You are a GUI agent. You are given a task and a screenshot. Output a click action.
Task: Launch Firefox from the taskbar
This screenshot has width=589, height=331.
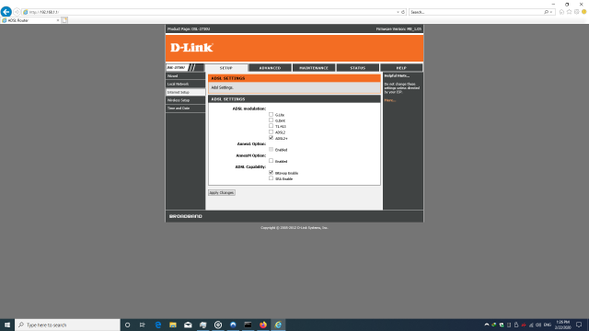pyautogui.click(x=263, y=325)
